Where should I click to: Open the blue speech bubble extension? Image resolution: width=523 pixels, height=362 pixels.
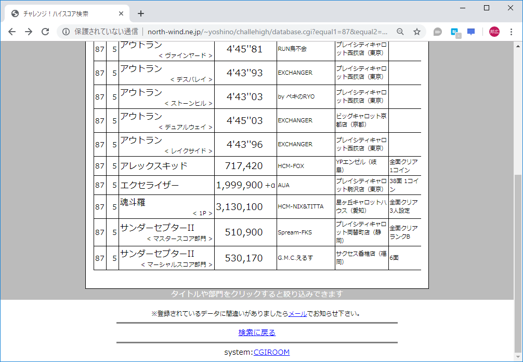(470, 32)
